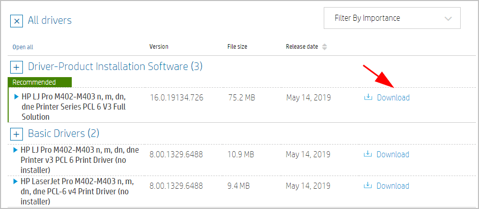The image size is (479, 209).
Task: Click the Recommended green badge
Action: click(x=40, y=82)
